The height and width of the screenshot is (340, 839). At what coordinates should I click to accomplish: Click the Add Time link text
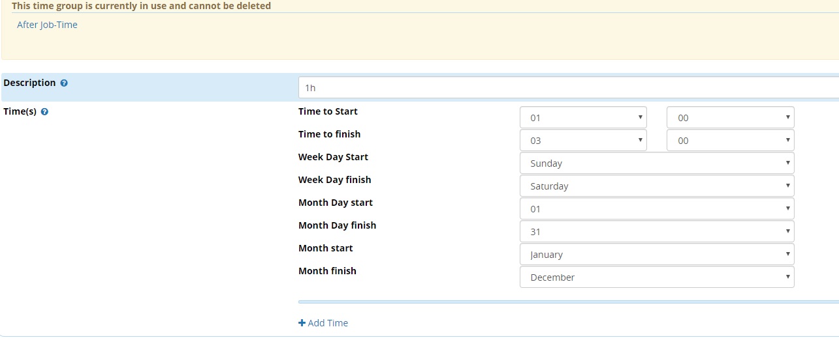(x=328, y=323)
